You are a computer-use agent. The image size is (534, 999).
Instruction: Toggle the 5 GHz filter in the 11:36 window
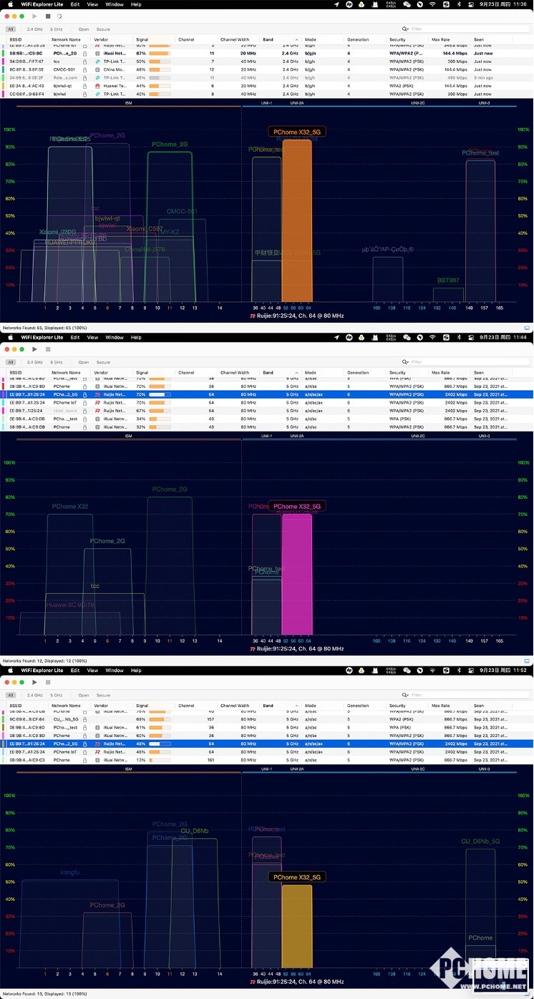pos(57,29)
